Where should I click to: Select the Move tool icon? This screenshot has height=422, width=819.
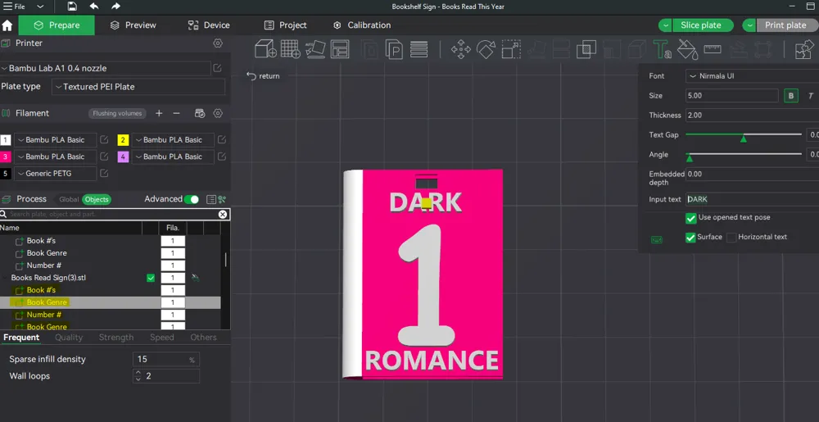coord(460,50)
